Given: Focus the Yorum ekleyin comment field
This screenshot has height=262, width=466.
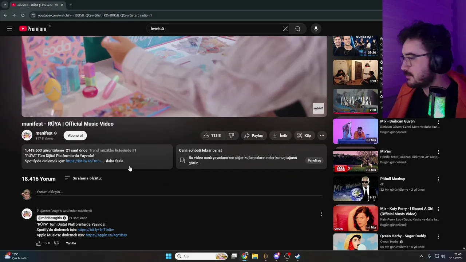Looking at the screenshot, I should pos(179,192).
